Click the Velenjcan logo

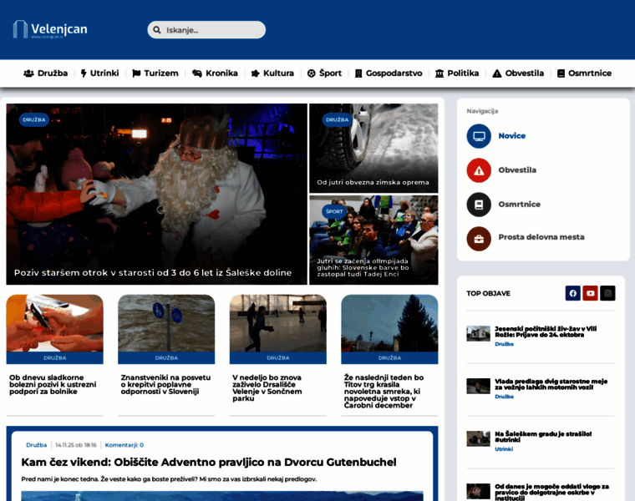point(50,29)
